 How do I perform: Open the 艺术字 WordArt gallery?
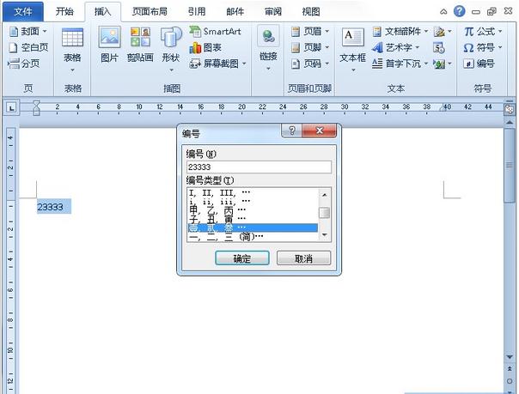pyautogui.click(x=395, y=47)
